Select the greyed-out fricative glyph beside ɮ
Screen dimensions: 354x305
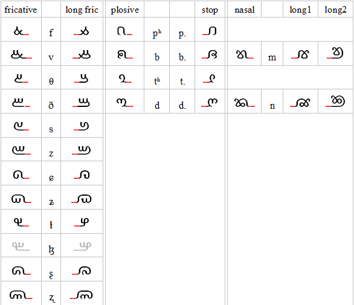point(21,246)
